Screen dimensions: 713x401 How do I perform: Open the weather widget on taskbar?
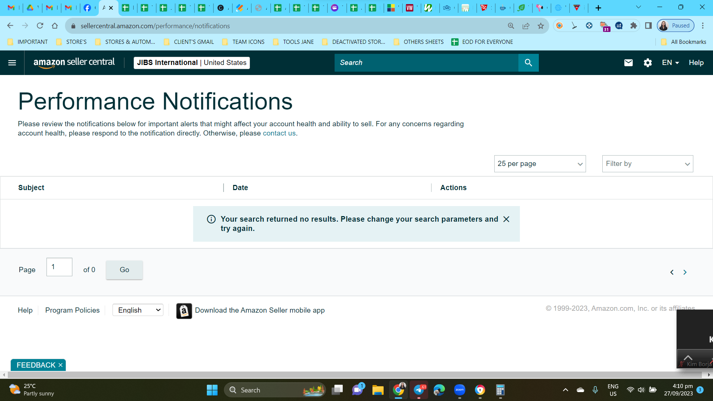32,390
